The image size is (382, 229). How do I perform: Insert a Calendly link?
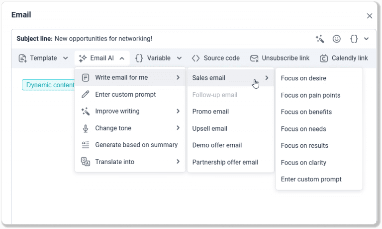pos(344,58)
